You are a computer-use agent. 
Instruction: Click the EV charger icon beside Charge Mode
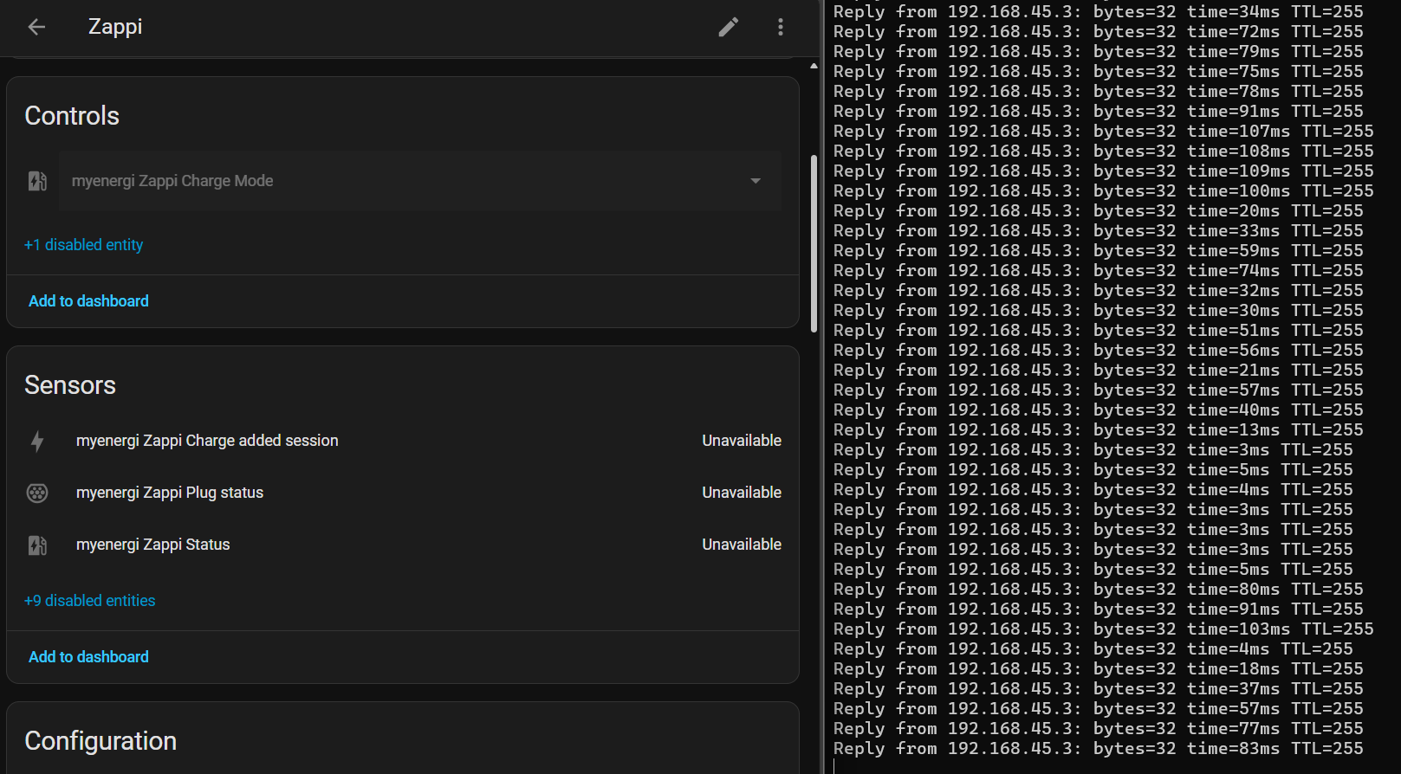[x=37, y=181]
